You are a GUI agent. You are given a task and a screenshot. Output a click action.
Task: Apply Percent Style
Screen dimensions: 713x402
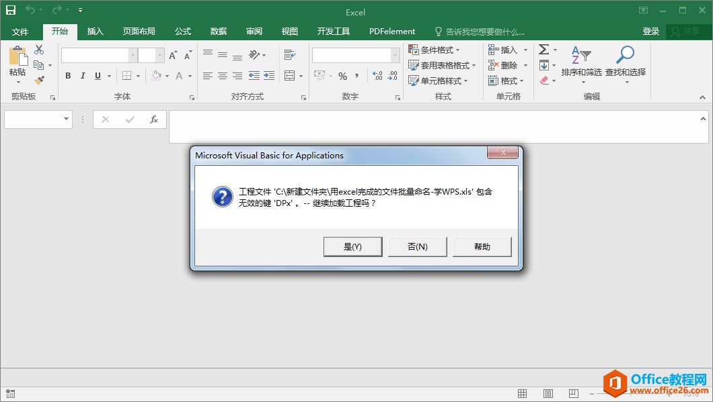coord(343,77)
